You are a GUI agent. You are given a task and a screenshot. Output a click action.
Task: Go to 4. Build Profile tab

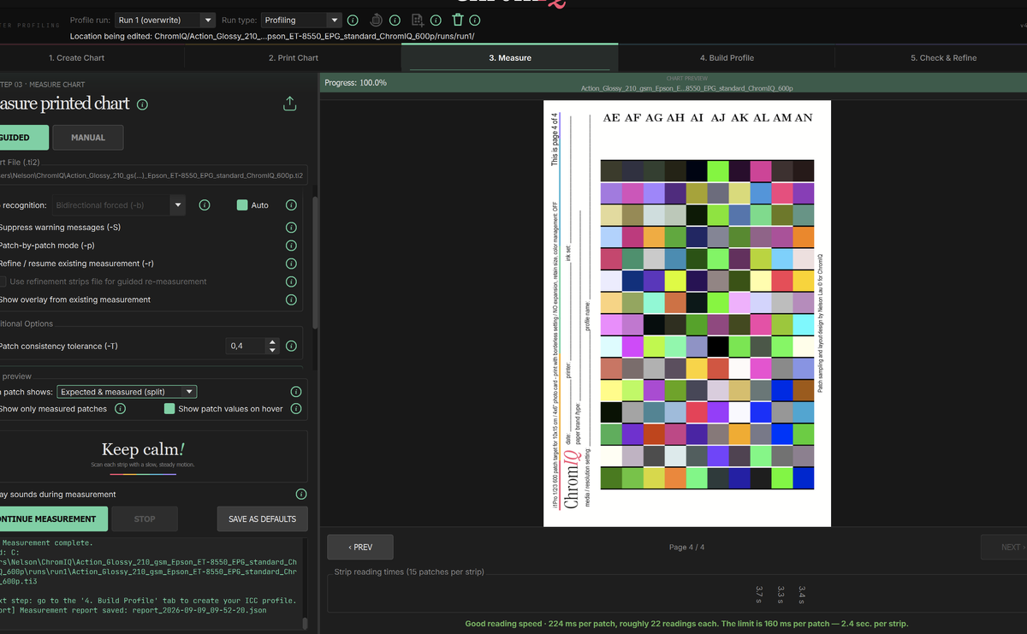[727, 58]
